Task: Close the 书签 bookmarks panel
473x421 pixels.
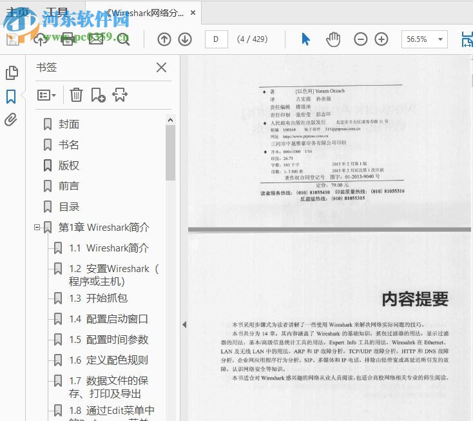Action: coord(161,67)
